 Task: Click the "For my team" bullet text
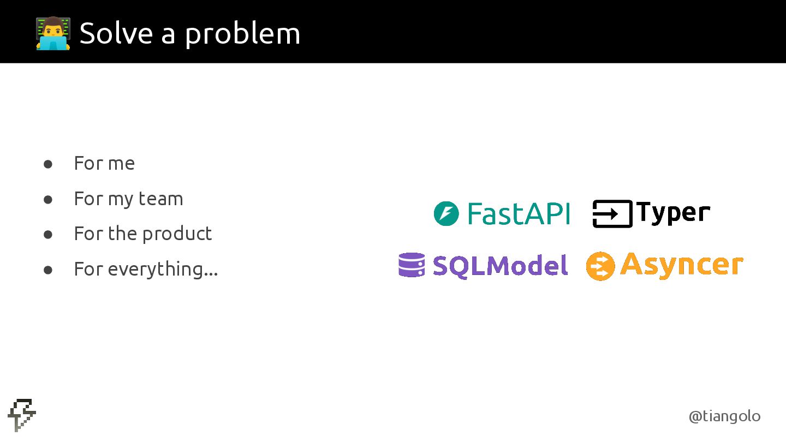(x=128, y=199)
